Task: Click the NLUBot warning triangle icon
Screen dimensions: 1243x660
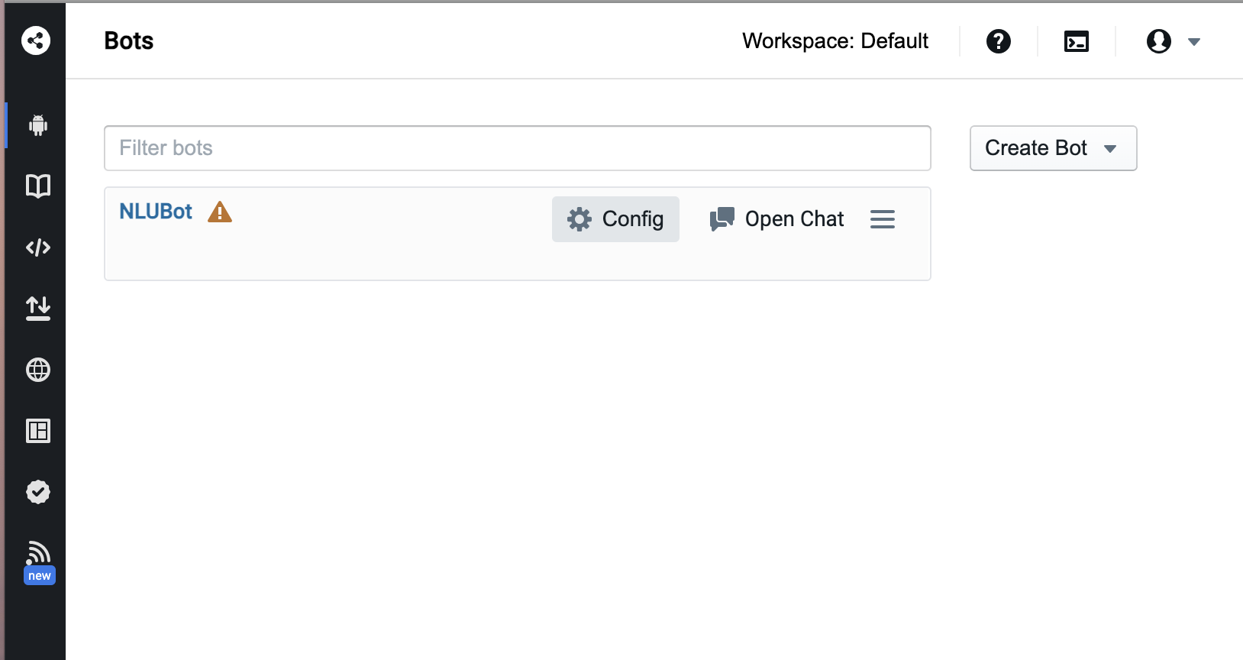Action: point(220,212)
